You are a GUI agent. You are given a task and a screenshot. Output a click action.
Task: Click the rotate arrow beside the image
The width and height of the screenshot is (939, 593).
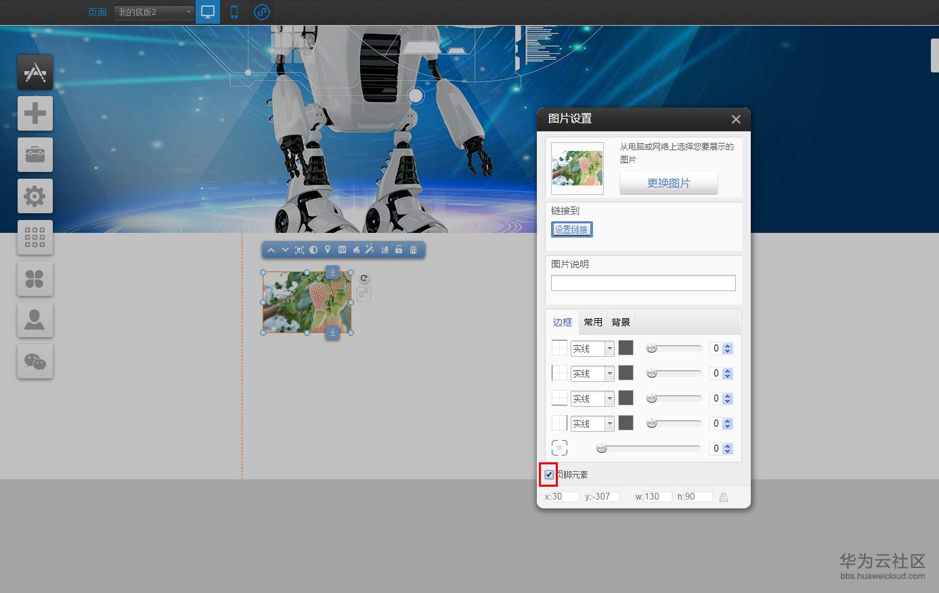click(x=364, y=278)
